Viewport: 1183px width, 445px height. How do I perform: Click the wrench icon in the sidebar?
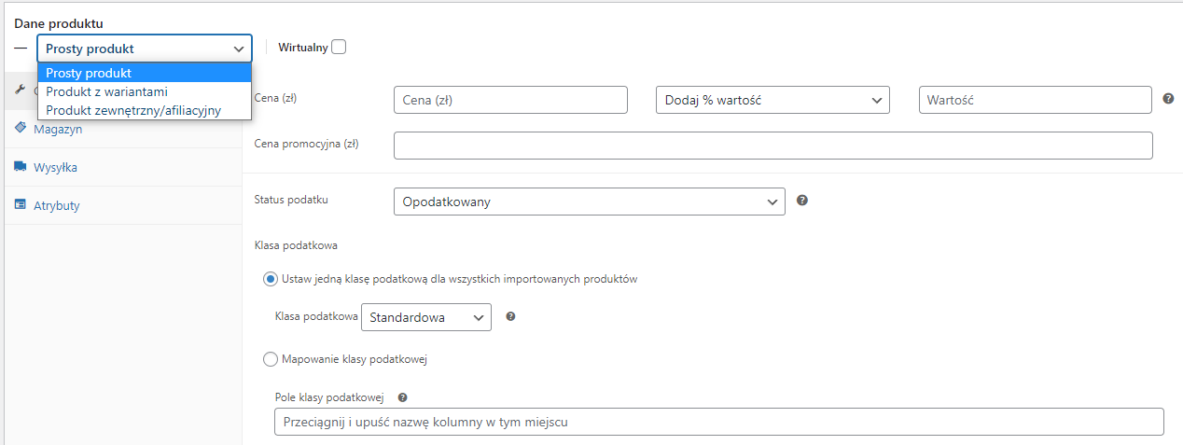tap(20, 90)
